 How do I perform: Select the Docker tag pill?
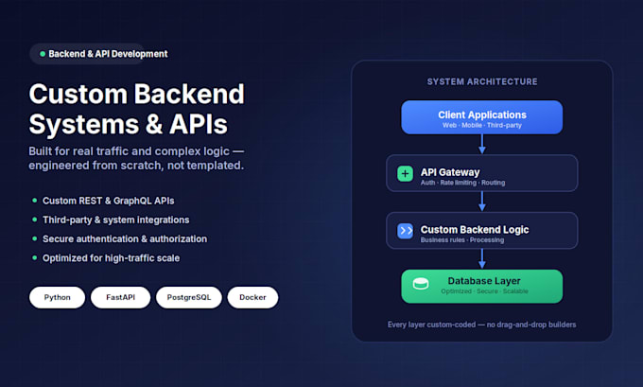click(252, 297)
